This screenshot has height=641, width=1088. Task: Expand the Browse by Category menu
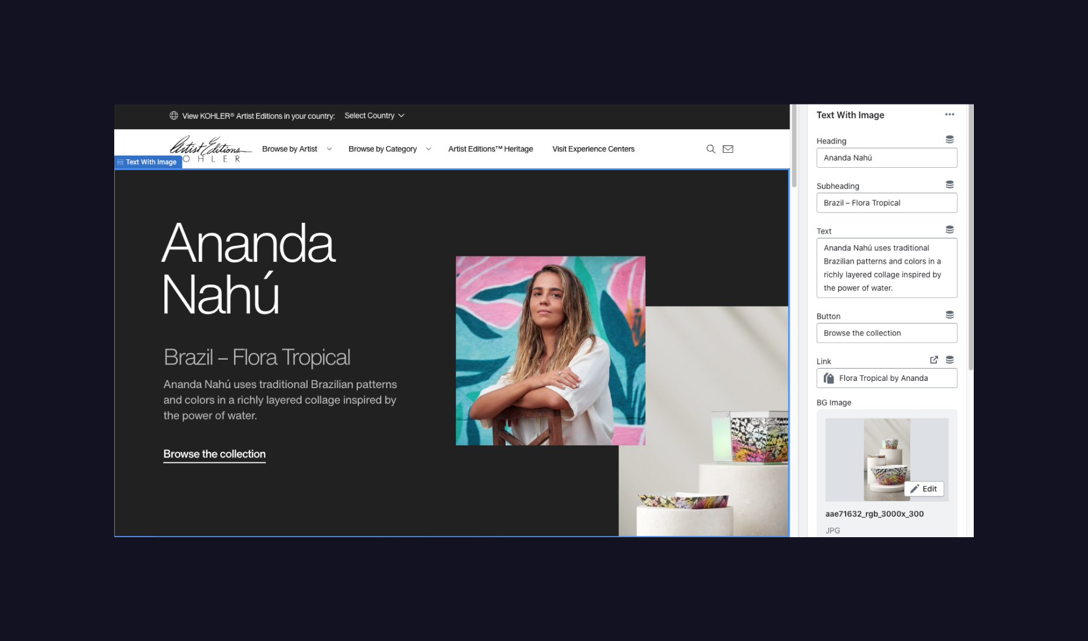pyautogui.click(x=389, y=149)
